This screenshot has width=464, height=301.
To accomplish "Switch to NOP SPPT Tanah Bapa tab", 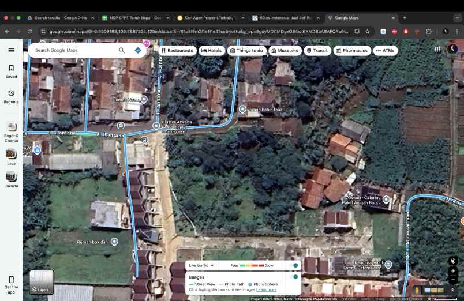I will pyautogui.click(x=136, y=18).
